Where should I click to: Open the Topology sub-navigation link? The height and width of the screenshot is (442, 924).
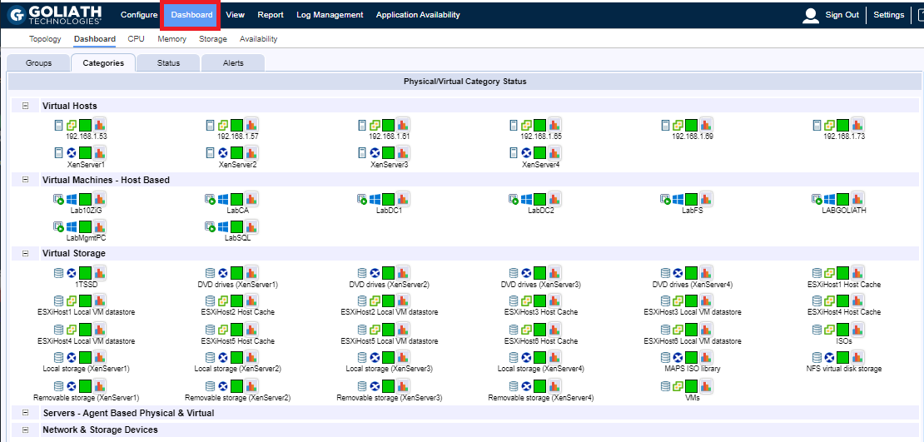pos(45,39)
